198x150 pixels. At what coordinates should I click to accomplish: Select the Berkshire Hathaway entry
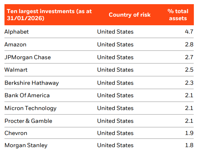click(32, 83)
